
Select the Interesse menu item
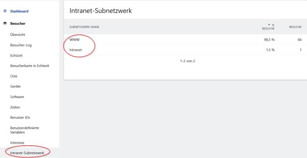[x=17, y=143]
